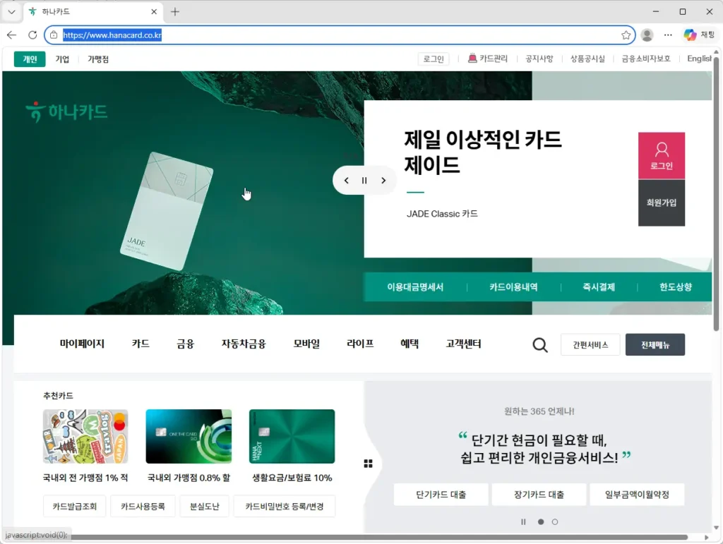Open the browser profile avatar
Image resolution: width=723 pixels, height=544 pixels.
pyautogui.click(x=647, y=35)
